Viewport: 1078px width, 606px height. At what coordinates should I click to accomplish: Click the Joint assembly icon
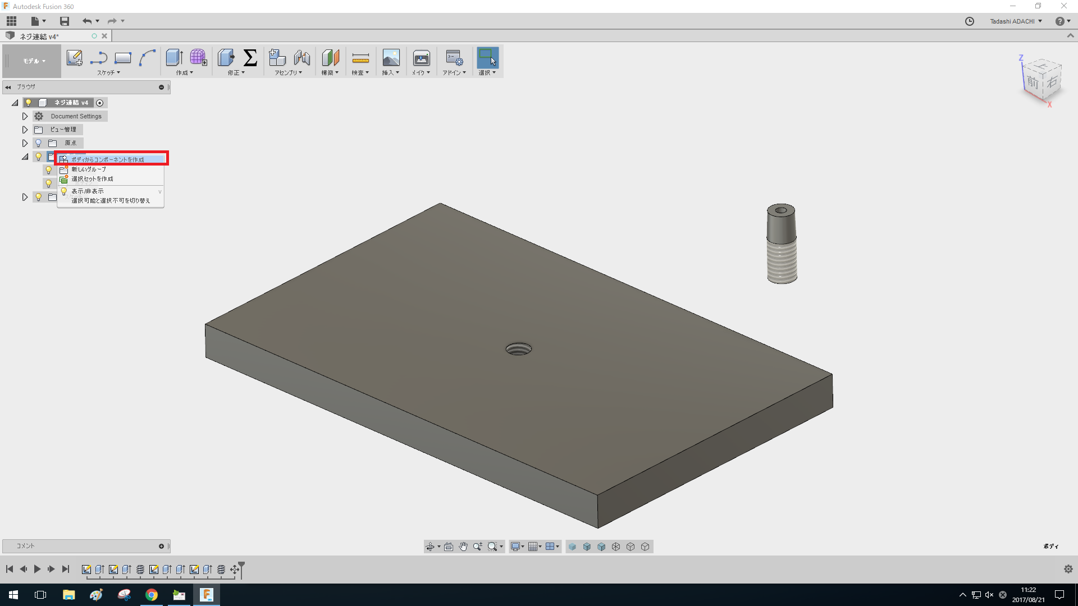coord(302,58)
